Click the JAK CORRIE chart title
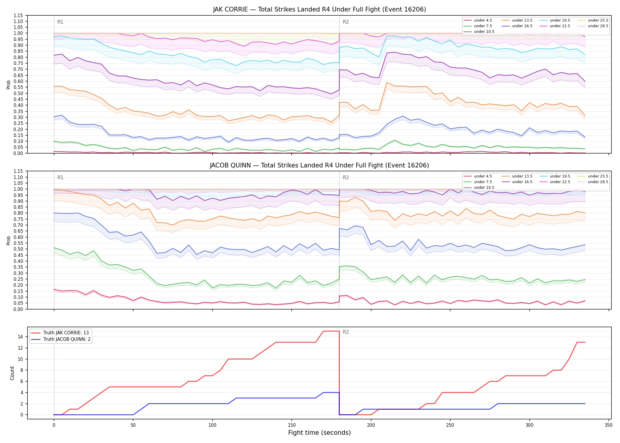Image resolution: width=620 pixels, height=443 pixels. pyautogui.click(x=319, y=9)
